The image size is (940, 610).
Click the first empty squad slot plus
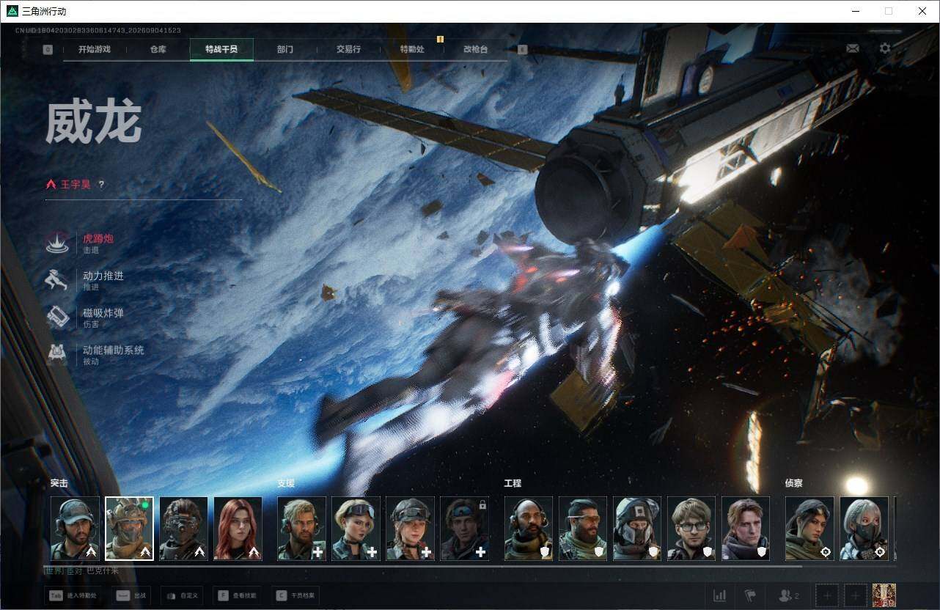(827, 595)
